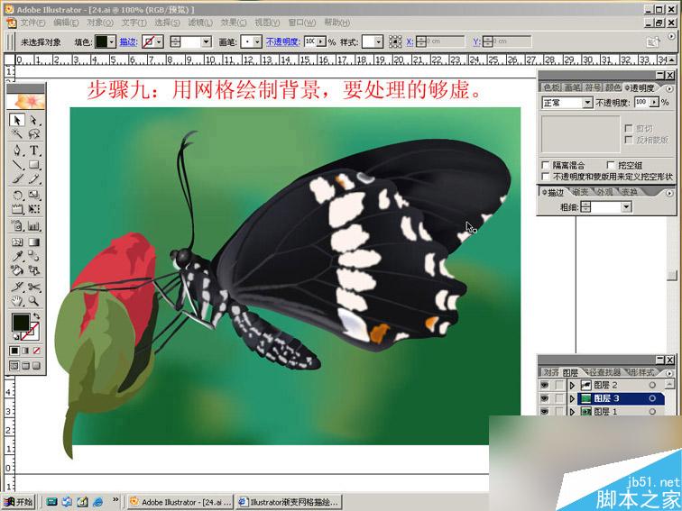Select the Hand tool
The height and width of the screenshot is (511, 682).
pos(17,301)
